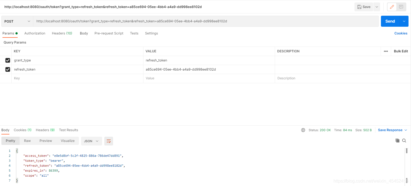
Task: Open the comments panel icon
Action: pos(401,7)
